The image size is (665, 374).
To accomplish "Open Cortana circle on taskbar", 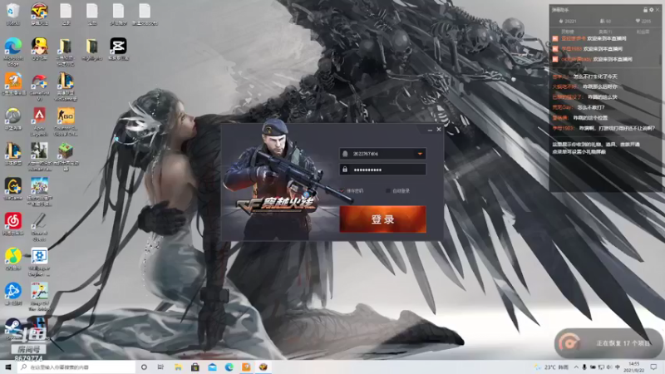I will tap(144, 367).
